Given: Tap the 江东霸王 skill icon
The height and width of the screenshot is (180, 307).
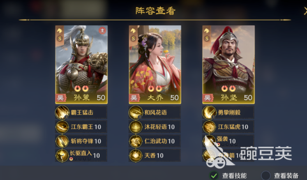Looking at the screenshot, I should pos(62,127).
